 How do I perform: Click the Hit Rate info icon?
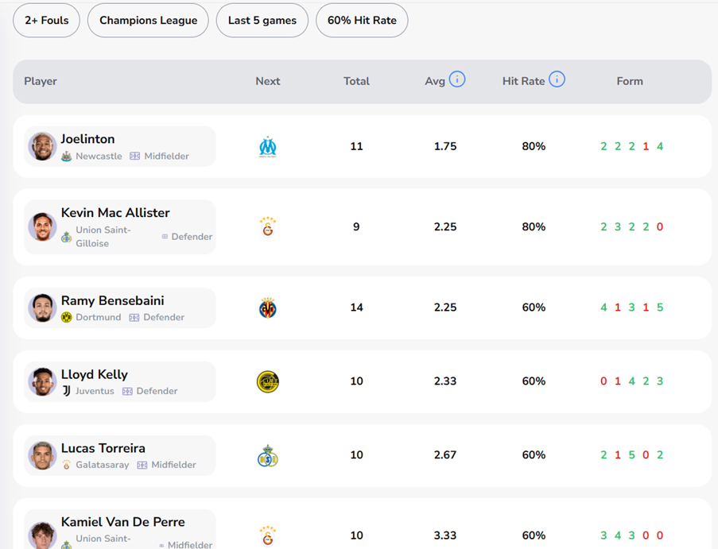[x=557, y=79]
